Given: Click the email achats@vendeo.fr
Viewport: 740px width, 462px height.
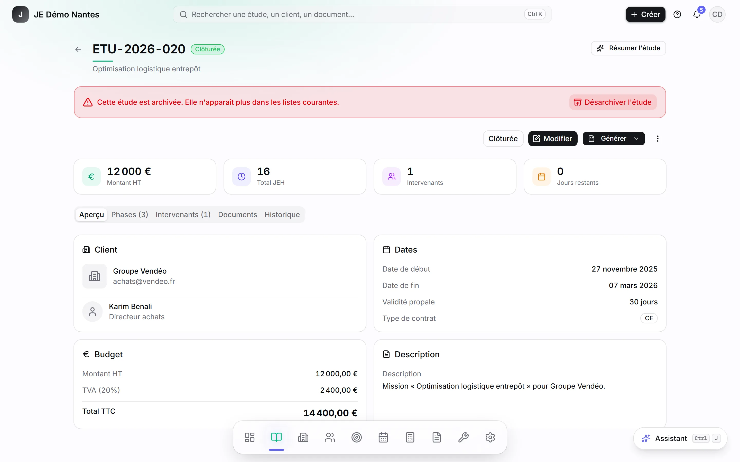Looking at the screenshot, I should pos(144,281).
